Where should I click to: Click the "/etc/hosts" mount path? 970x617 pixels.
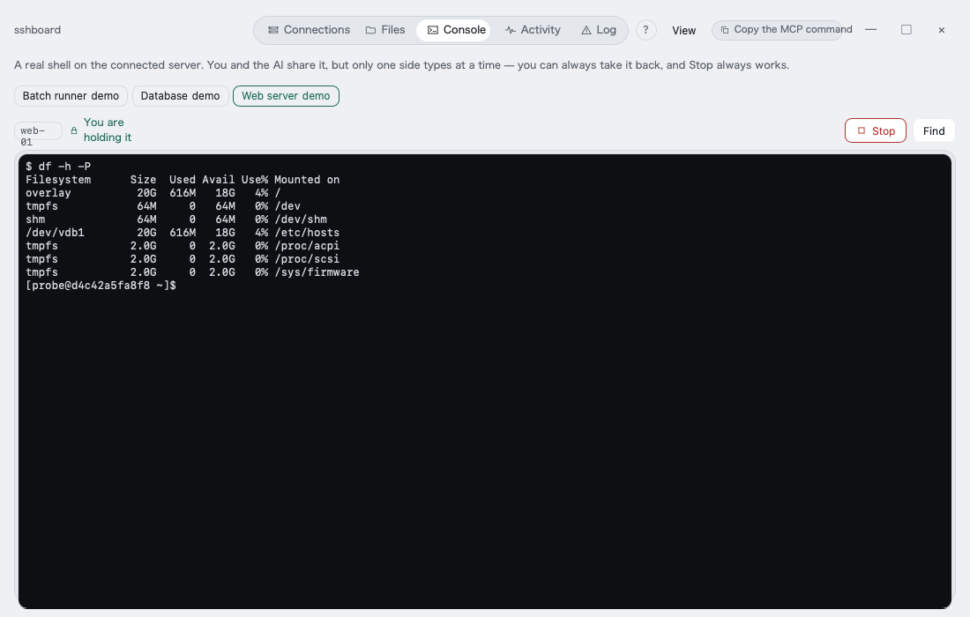(x=307, y=233)
